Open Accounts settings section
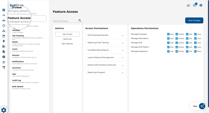The image size is (209, 113). coord(23,69)
